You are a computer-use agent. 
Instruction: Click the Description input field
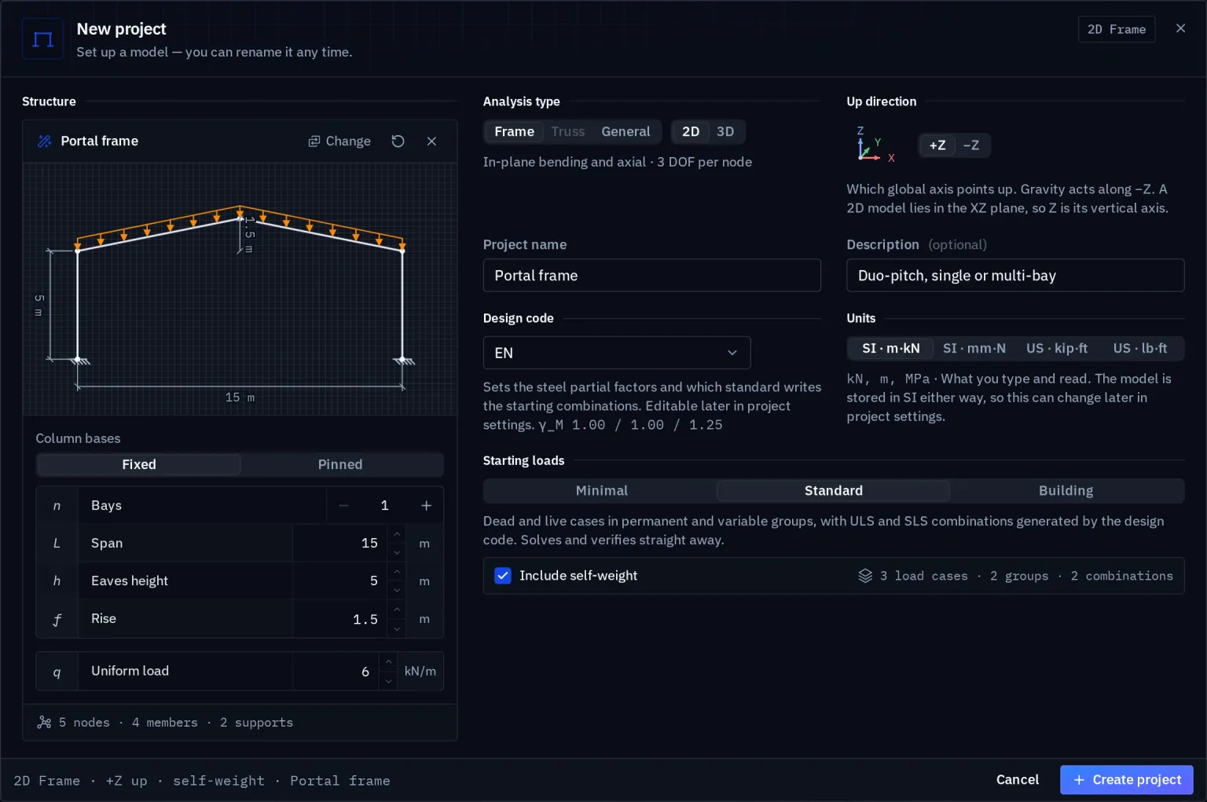pyautogui.click(x=1015, y=276)
